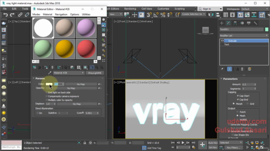Click Configure Modifier Sets icon
This screenshot has width=270, height=151.
pos(249,69)
